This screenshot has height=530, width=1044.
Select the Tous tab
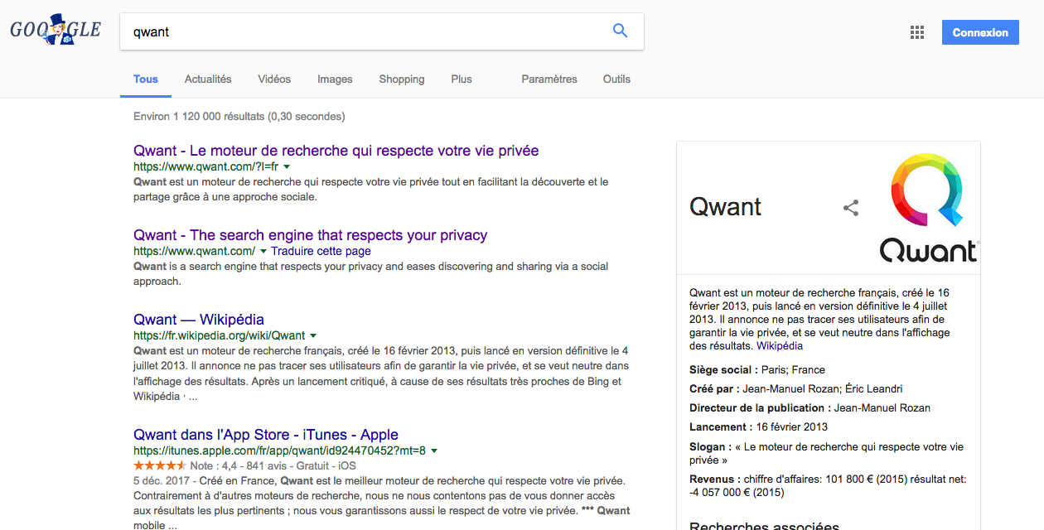tap(146, 79)
